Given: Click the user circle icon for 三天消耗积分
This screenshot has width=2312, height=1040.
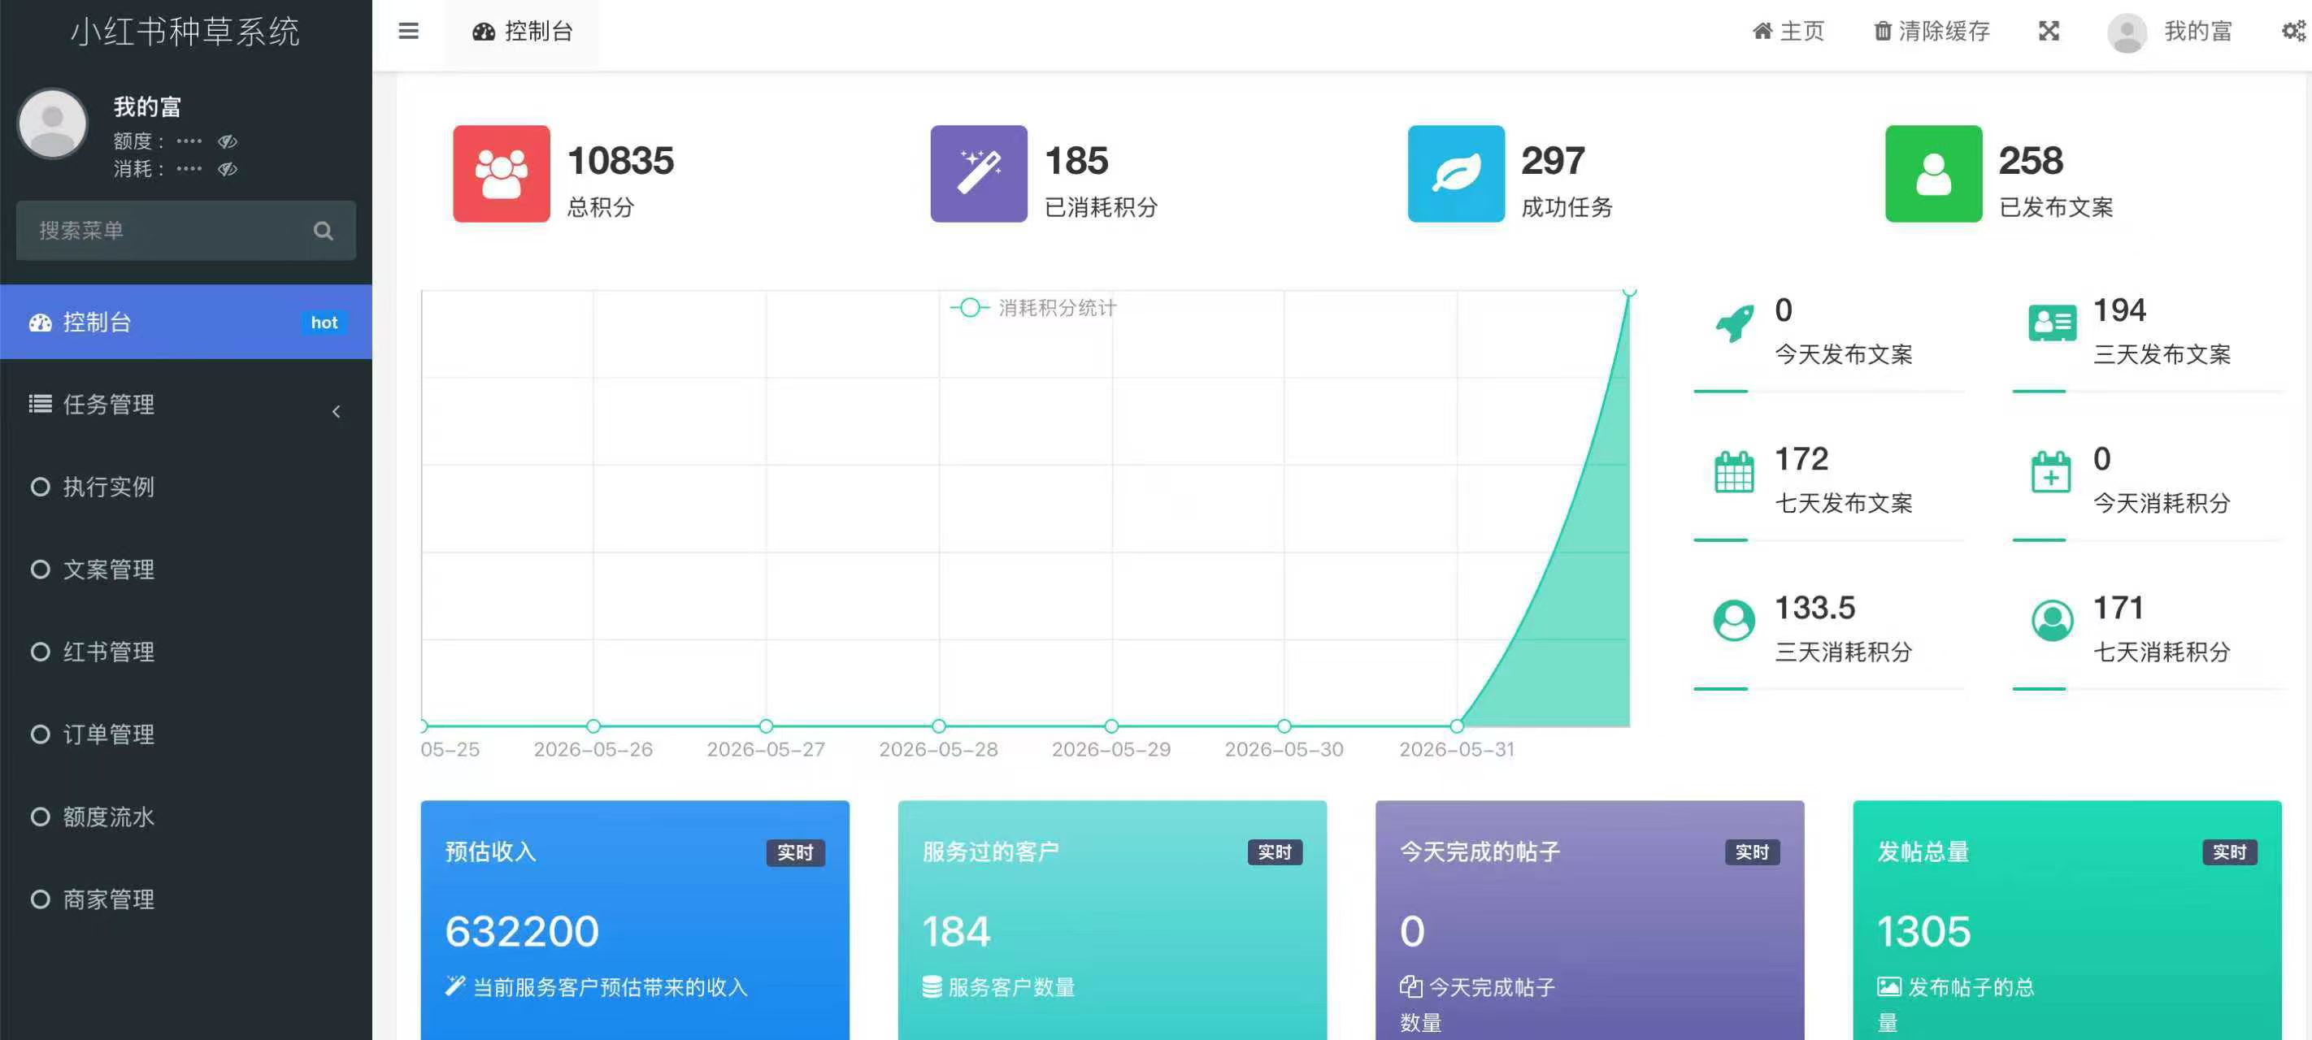Looking at the screenshot, I should click(x=1734, y=620).
